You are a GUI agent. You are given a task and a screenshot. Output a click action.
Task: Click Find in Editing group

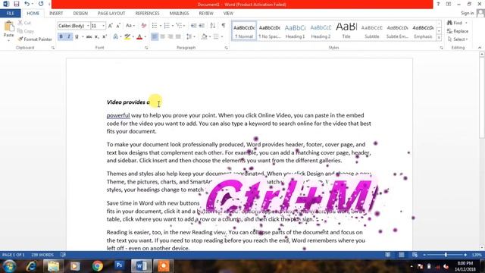(x=455, y=23)
